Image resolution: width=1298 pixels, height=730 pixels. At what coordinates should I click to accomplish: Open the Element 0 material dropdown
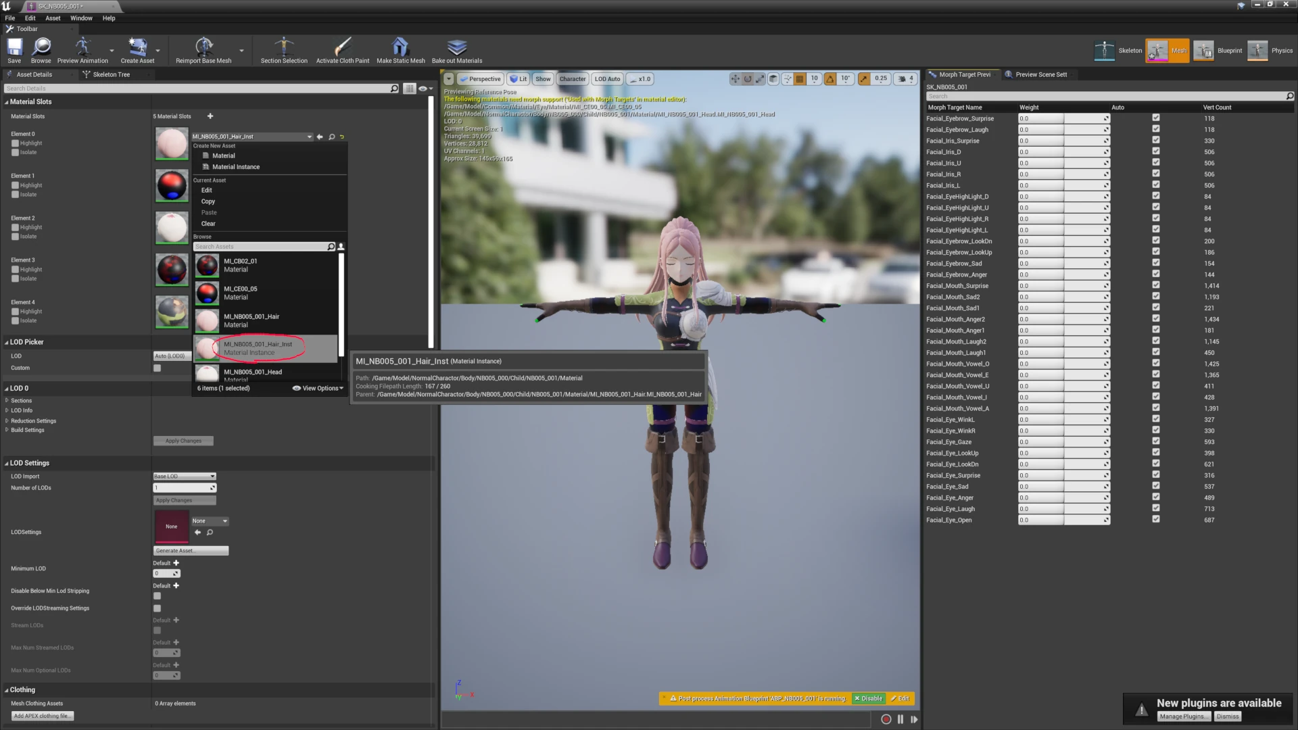point(252,137)
